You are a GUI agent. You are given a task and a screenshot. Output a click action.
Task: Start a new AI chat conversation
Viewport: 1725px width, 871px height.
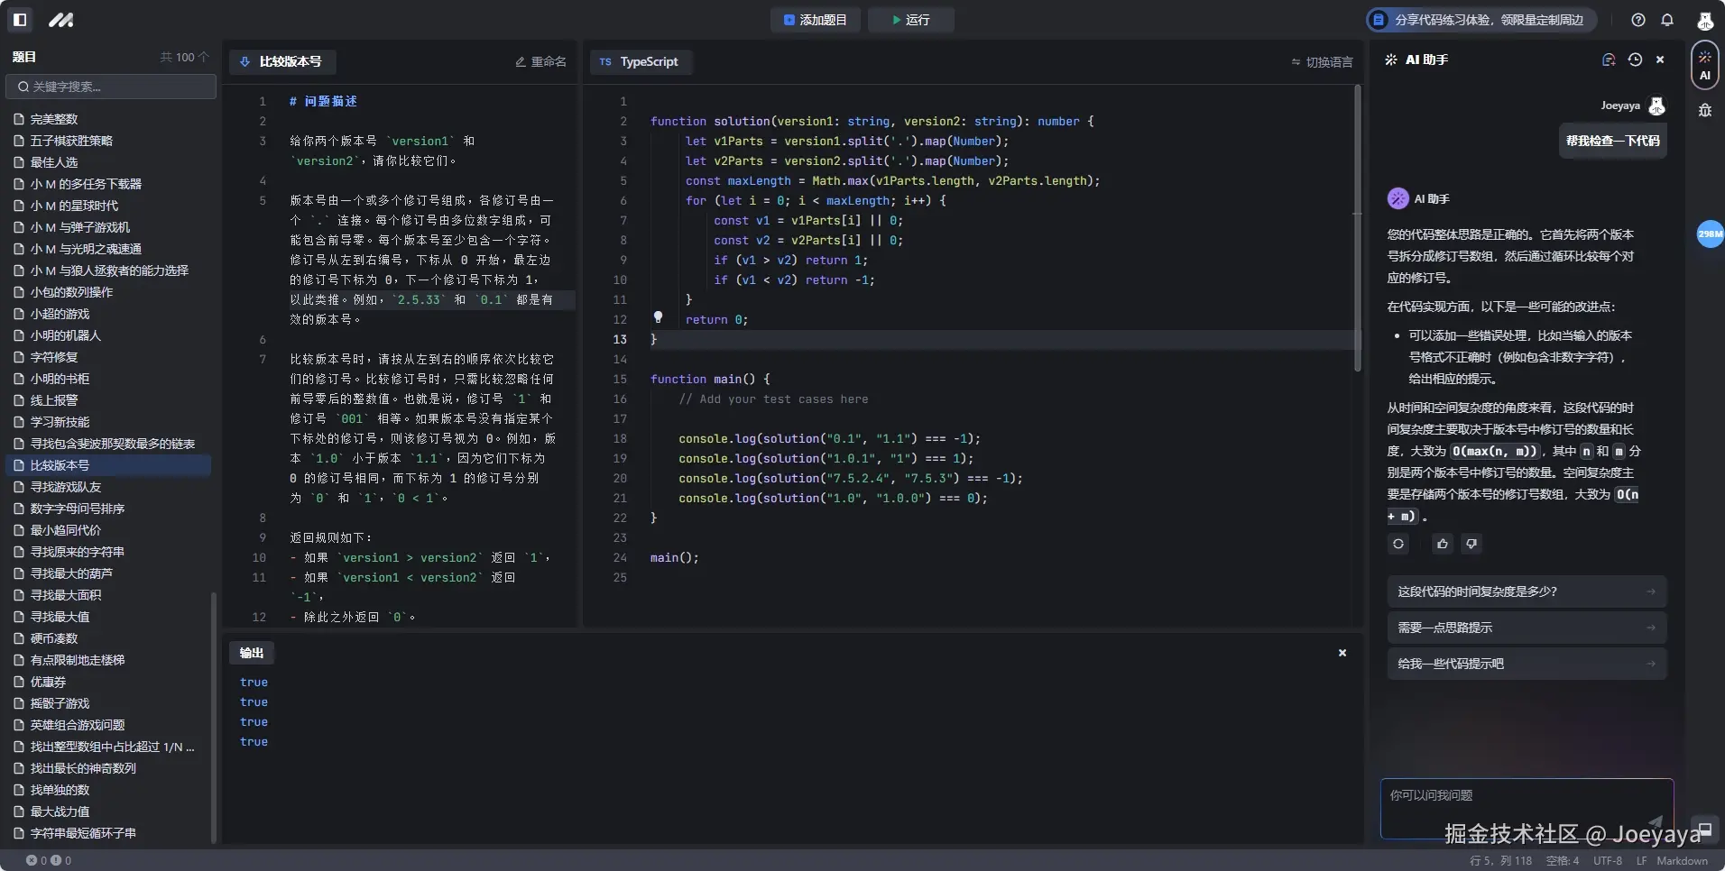coord(1608,60)
